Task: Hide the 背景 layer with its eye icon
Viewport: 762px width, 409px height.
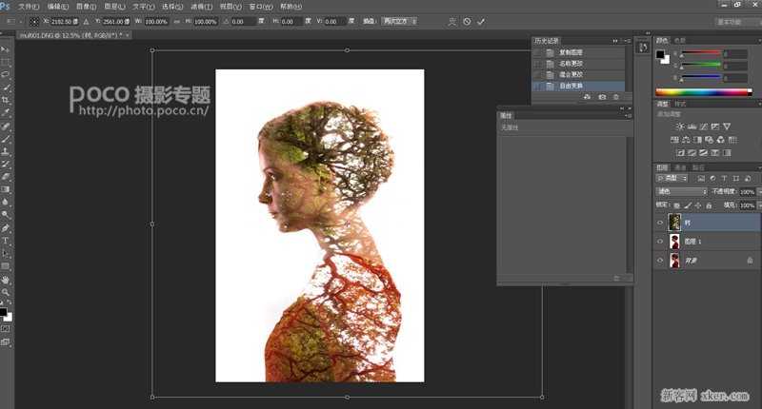Action: pos(660,261)
